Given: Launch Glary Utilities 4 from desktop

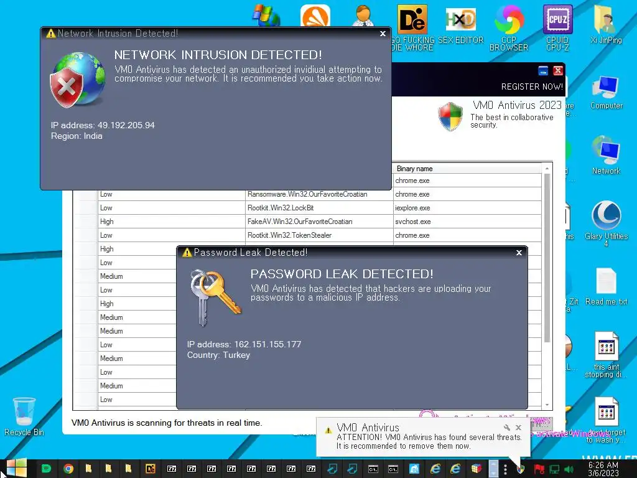Looking at the screenshot, I should click(606, 223).
